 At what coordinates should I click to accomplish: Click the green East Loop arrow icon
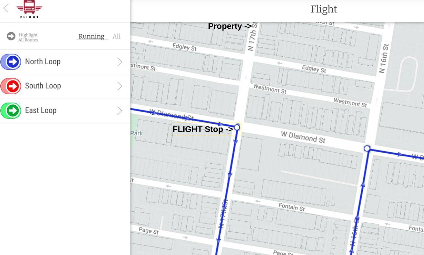coord(13,111)
